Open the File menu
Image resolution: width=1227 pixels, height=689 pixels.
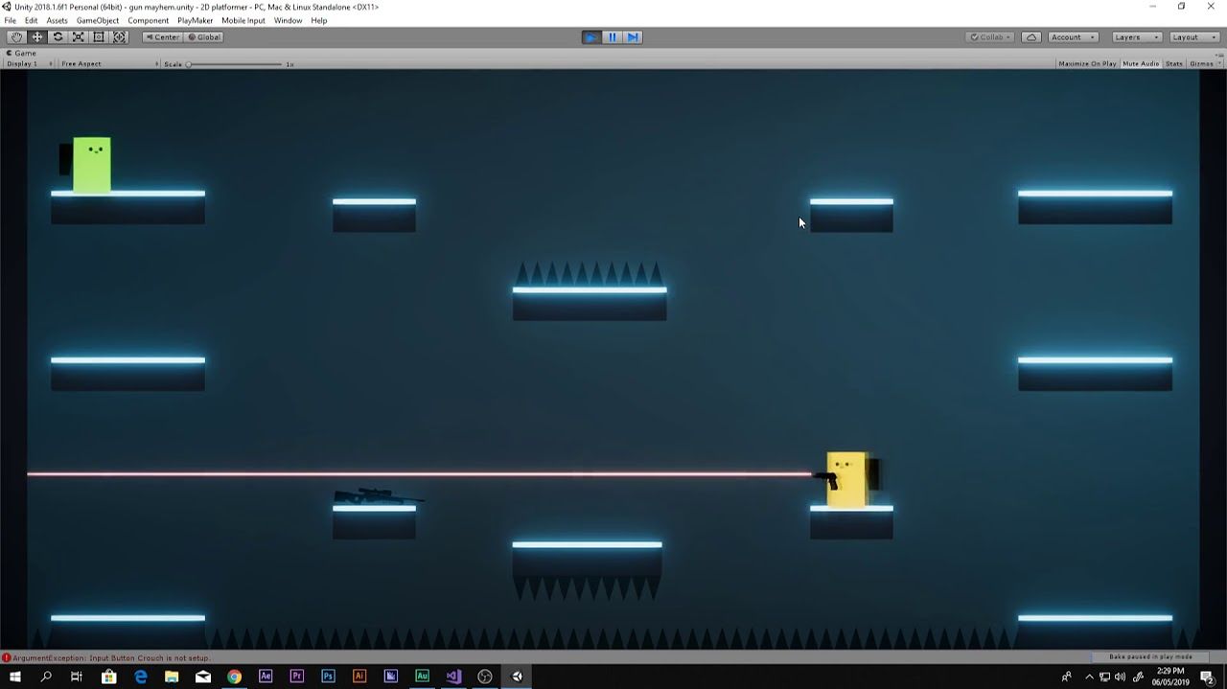tap(10, 20)
